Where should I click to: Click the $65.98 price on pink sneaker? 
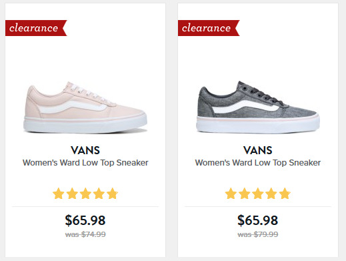coord(85,220)
